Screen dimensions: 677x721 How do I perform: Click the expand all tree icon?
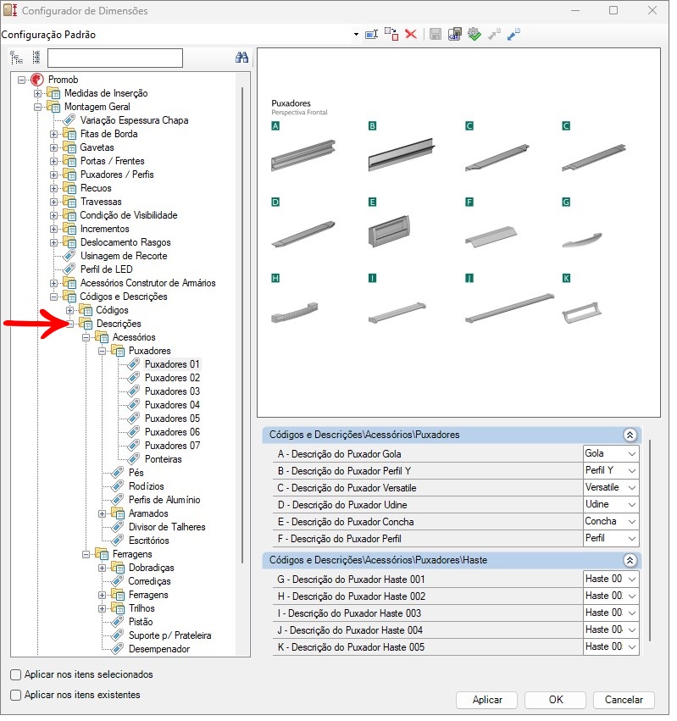(16, 58)
